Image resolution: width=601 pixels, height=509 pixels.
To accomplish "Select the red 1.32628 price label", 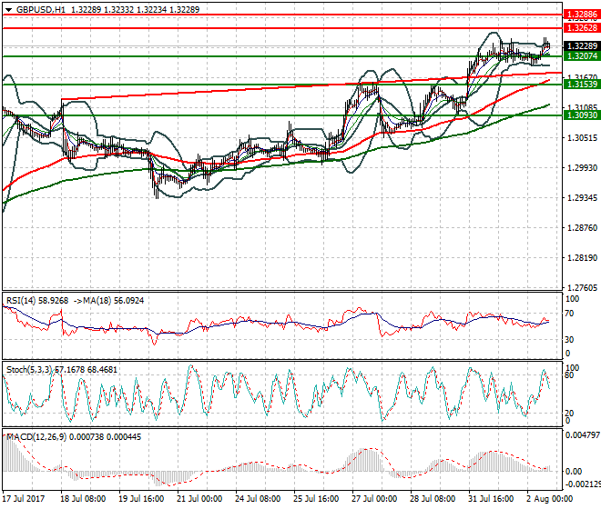I will tap(582, 28).
